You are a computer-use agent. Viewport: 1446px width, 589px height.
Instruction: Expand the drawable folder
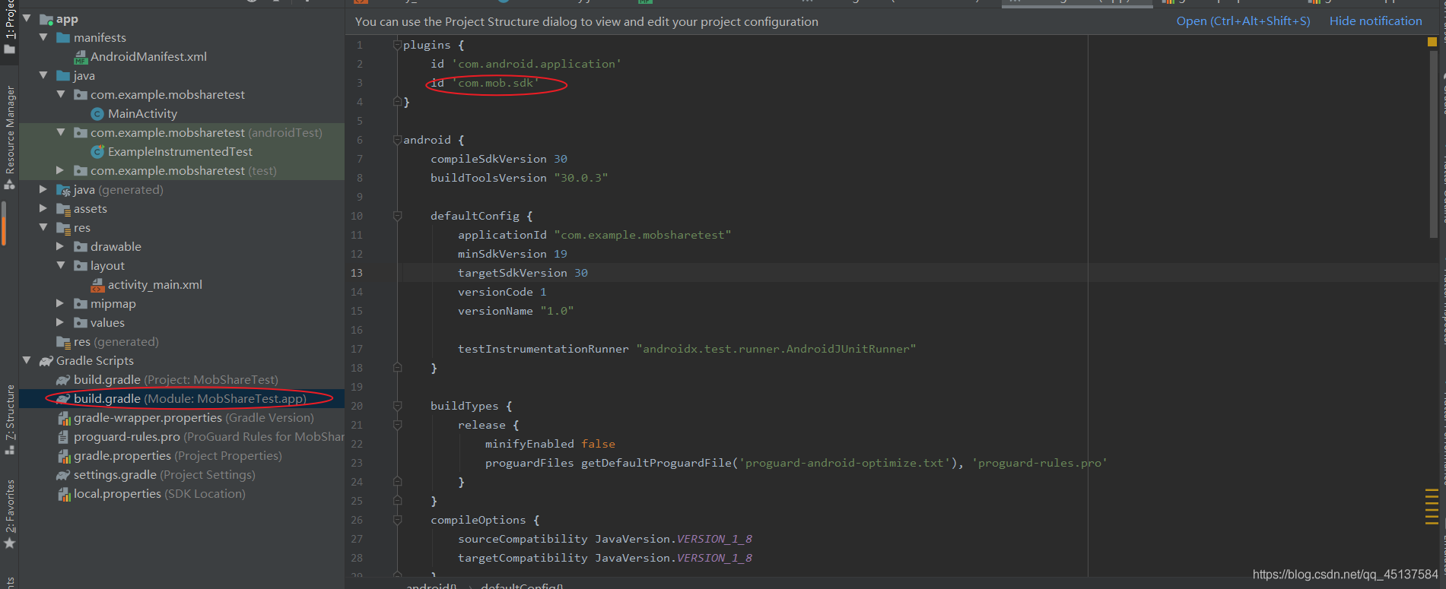pos(60,246)
